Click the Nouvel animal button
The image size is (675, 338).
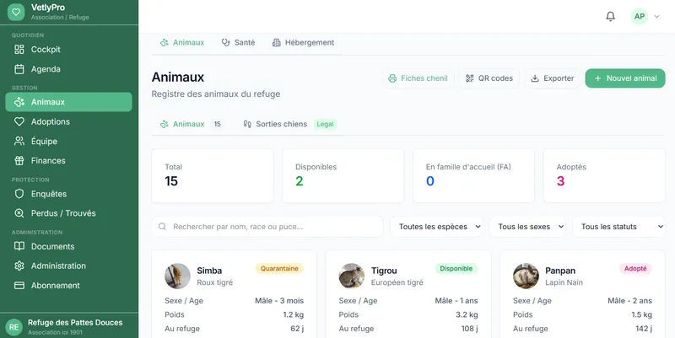coord(624,78)
